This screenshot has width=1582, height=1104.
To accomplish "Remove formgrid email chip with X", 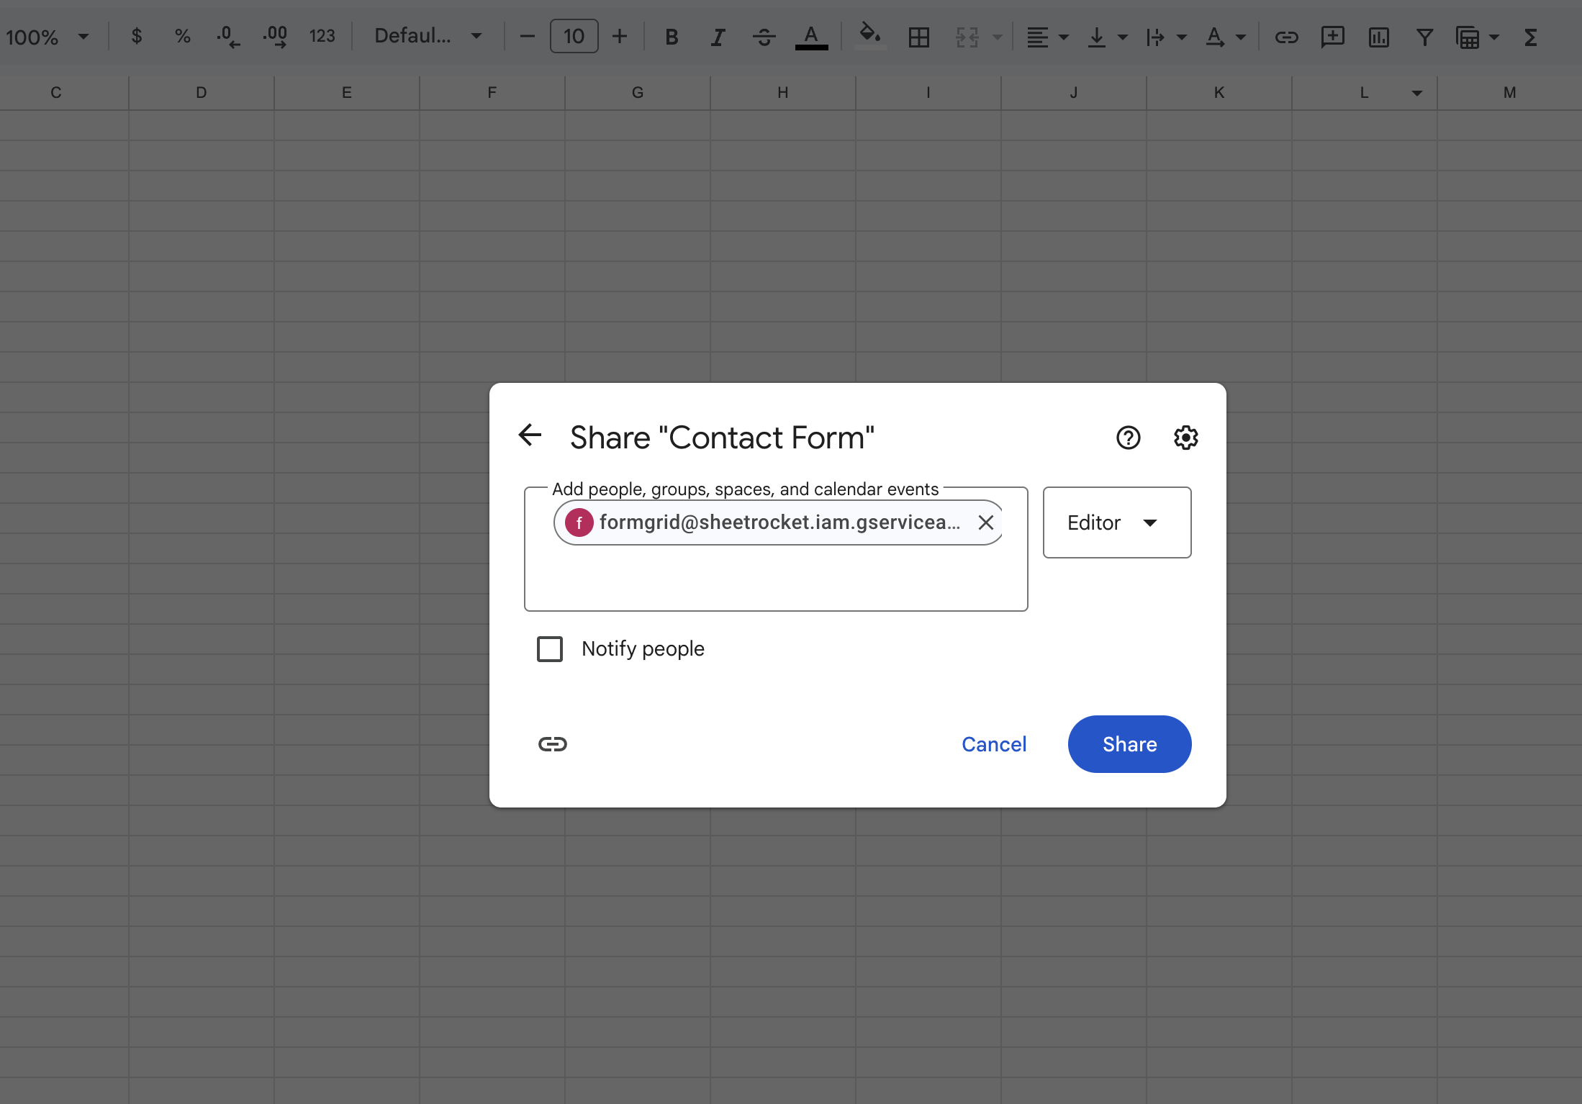I will click(985, 522).
